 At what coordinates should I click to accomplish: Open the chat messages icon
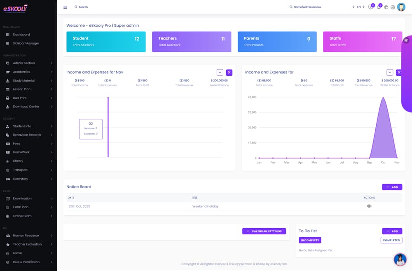coord(370,7)
